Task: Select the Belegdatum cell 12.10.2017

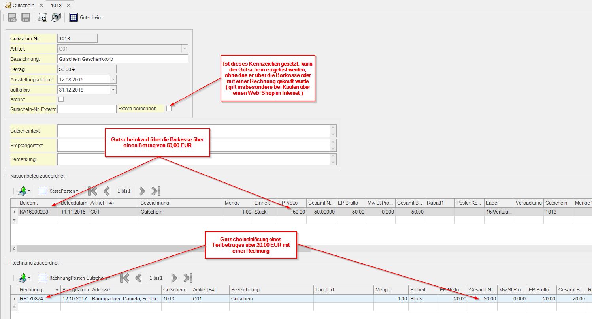Action: click(75, 299)
